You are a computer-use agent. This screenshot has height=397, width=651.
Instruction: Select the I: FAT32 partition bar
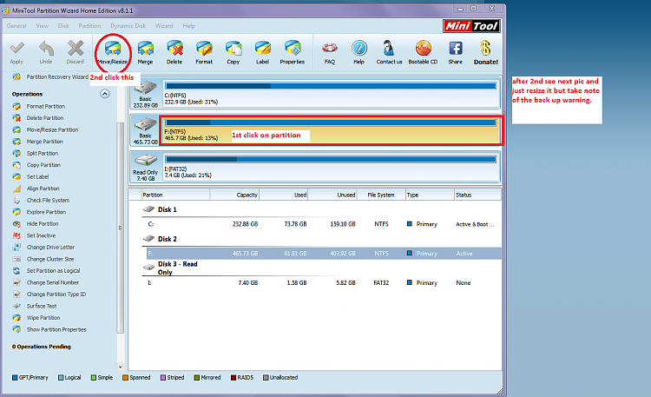pyautogui.click(x=331, y=167)
